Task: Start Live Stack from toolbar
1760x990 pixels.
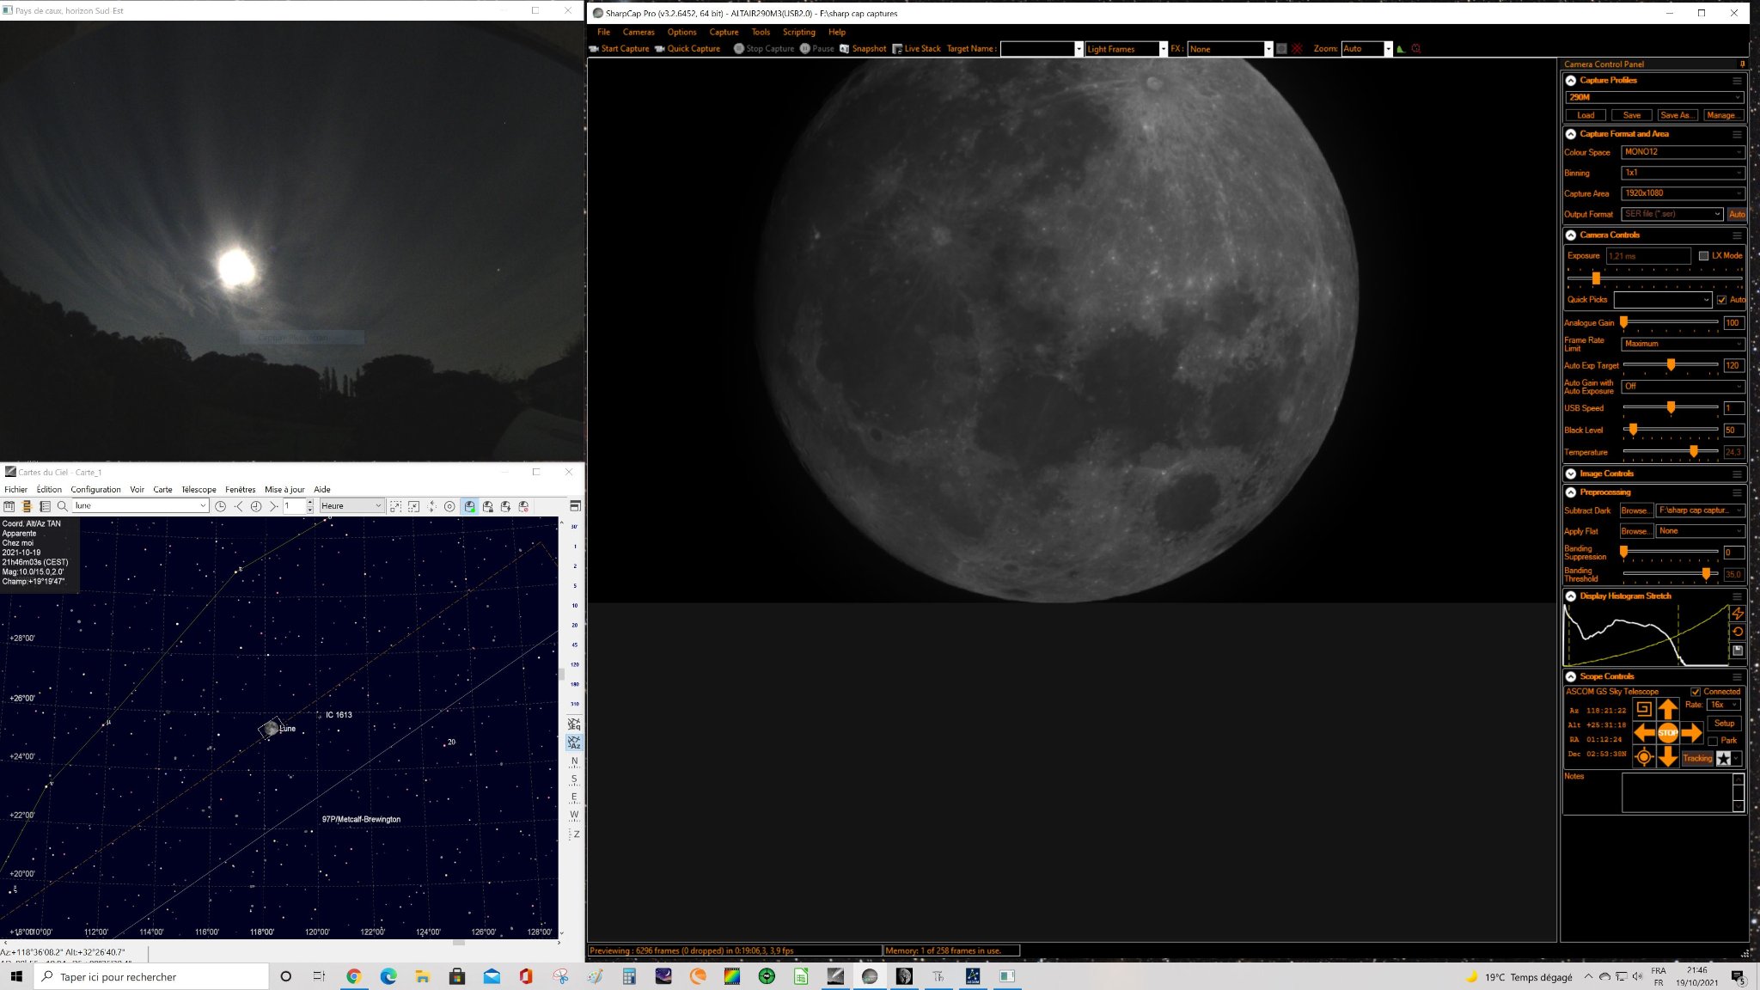Action: click(916, 49)
